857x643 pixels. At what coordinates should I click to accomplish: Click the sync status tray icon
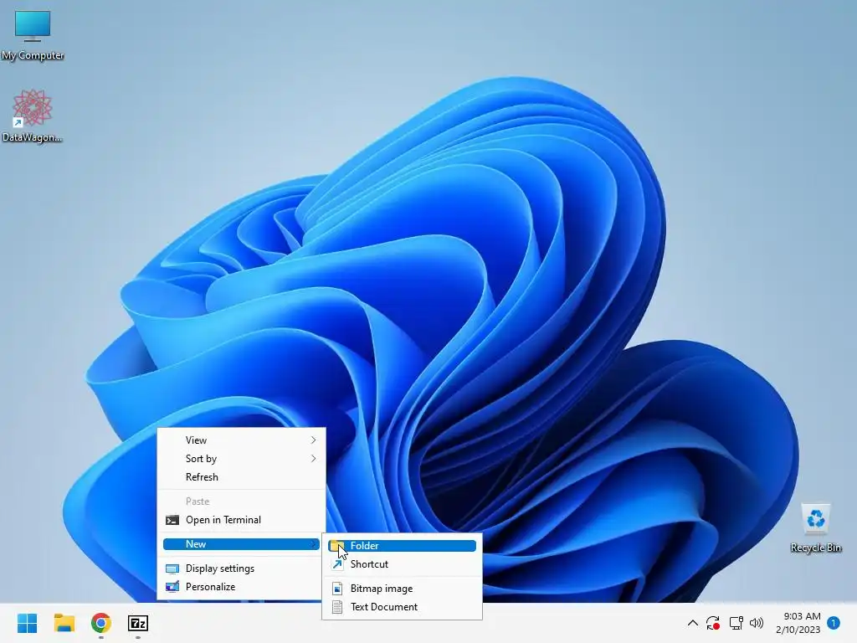(x=713, y=623)
